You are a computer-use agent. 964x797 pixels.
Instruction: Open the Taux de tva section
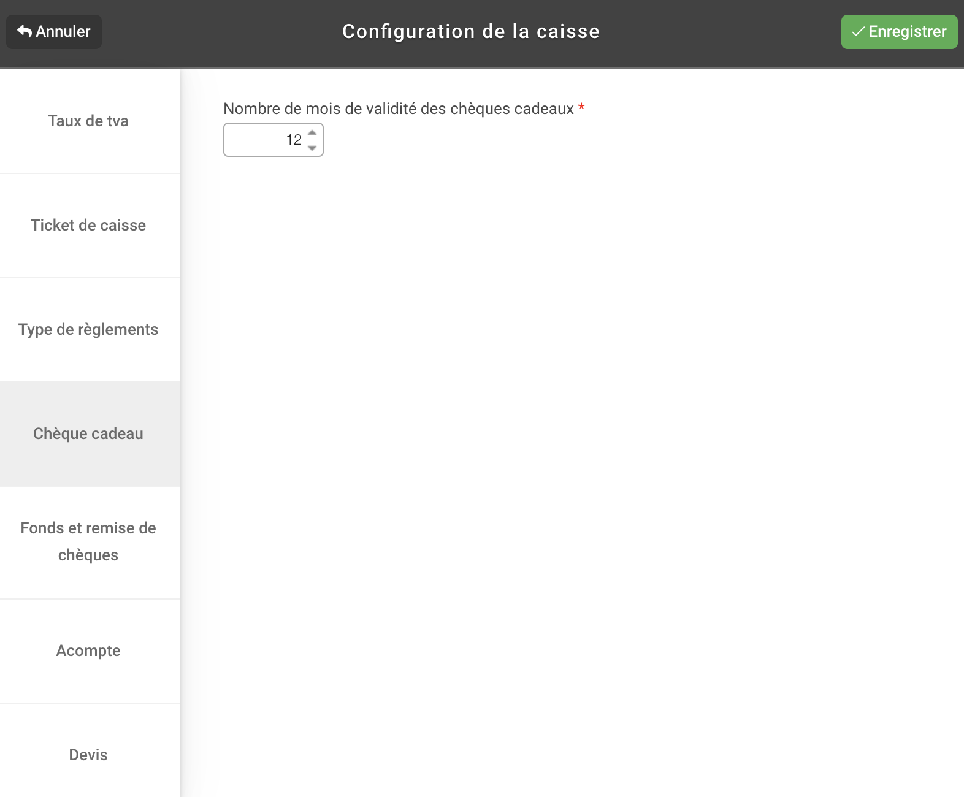[x=90, y=121]
